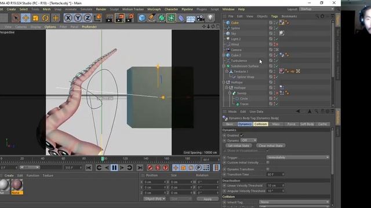Open the Render menu
The height and width of the screenshot is (208, 371).
click(101, 9)
